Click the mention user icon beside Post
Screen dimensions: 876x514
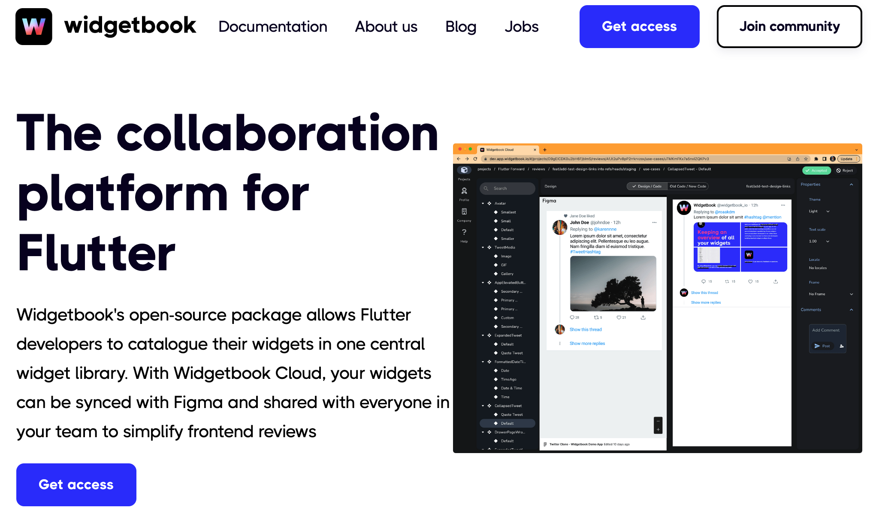pyautogui.click(x=841, y=346)
